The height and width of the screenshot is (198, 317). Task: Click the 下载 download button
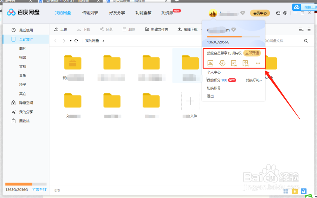[83, 30]
